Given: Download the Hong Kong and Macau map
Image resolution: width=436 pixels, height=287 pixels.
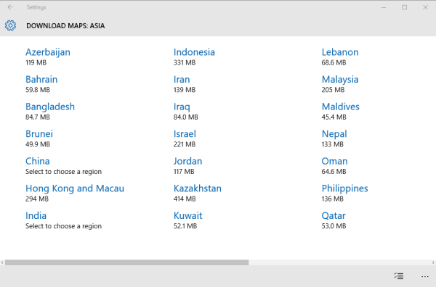Looking at the screenshot, I should tap(75, 193).
